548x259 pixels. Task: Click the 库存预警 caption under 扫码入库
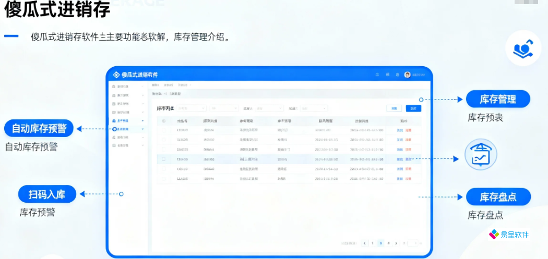point(37,213)
